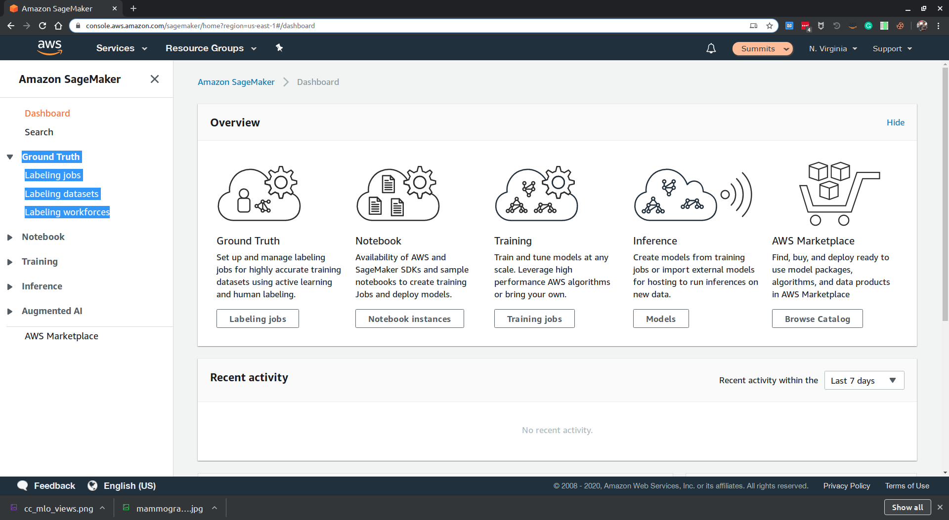
Task: Select Search in the sidebar
Action: point(39,132)
